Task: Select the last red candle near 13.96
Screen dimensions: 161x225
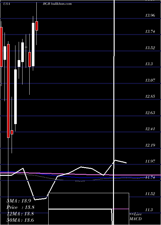Action: 37,26
